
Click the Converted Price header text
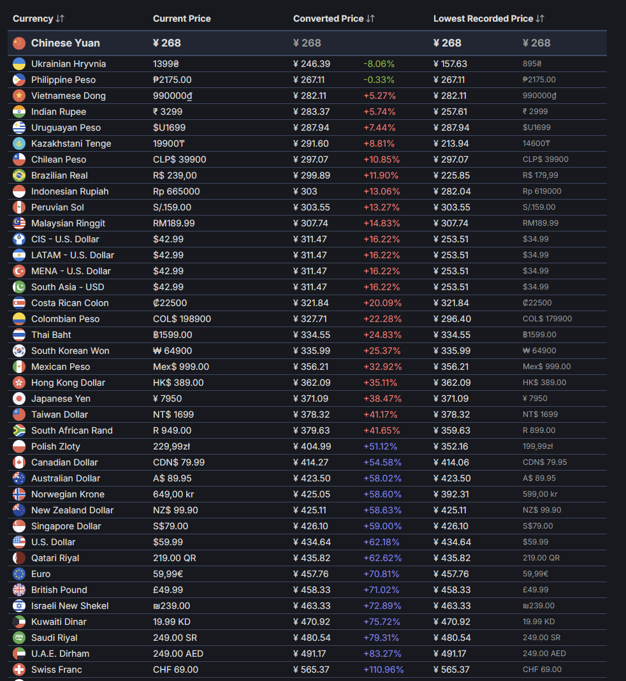328,18
